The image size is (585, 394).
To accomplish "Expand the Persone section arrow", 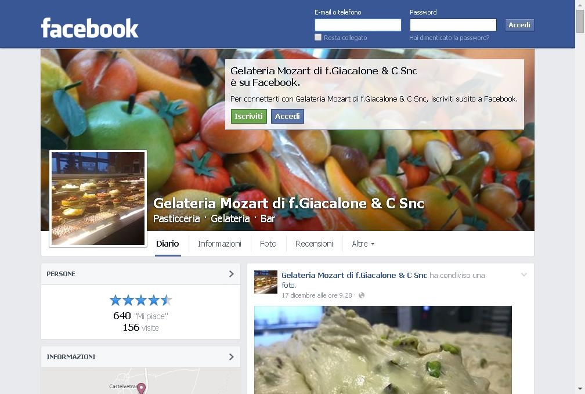I will tap(232, 274).
